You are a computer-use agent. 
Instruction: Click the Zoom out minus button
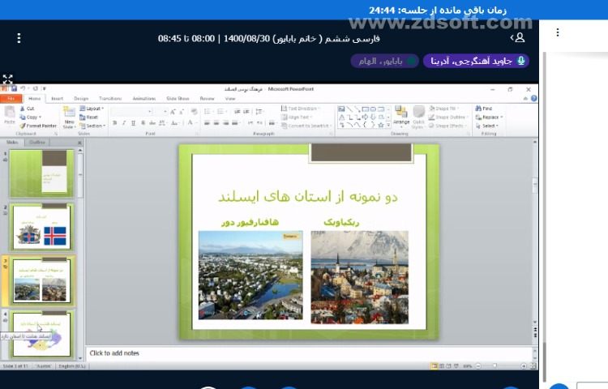(x=478, y=365)
